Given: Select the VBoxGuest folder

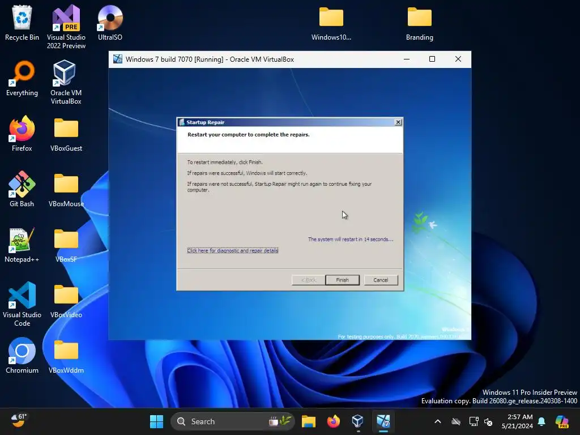Looking at the screenshot, I should pos(66,134).
